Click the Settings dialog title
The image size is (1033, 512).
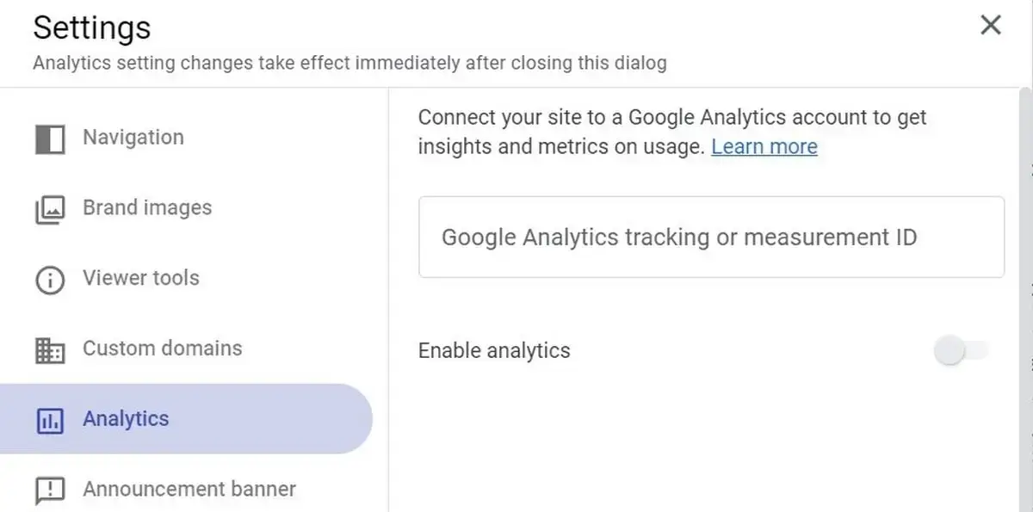[x=92, y=28]
